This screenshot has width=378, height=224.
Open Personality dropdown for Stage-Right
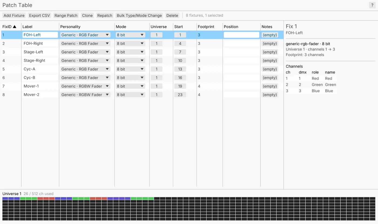[85, 60]
